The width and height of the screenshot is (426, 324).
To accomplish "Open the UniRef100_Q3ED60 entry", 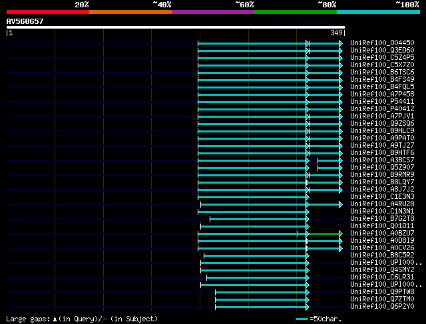I will [382, 51].
